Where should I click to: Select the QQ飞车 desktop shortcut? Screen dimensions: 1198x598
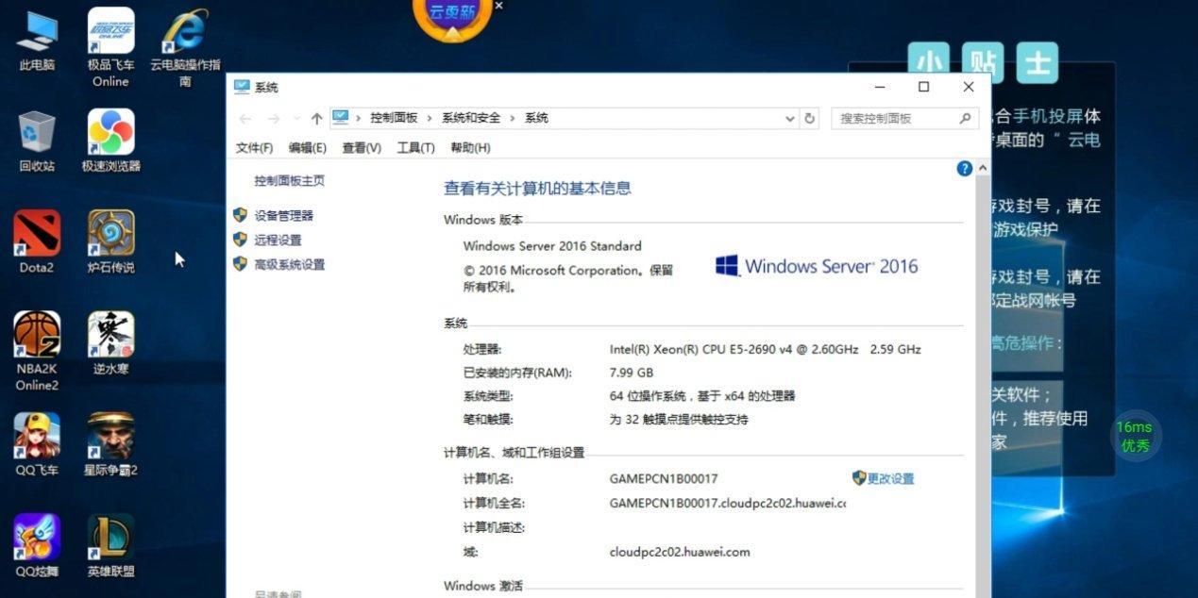pos(37,445)
